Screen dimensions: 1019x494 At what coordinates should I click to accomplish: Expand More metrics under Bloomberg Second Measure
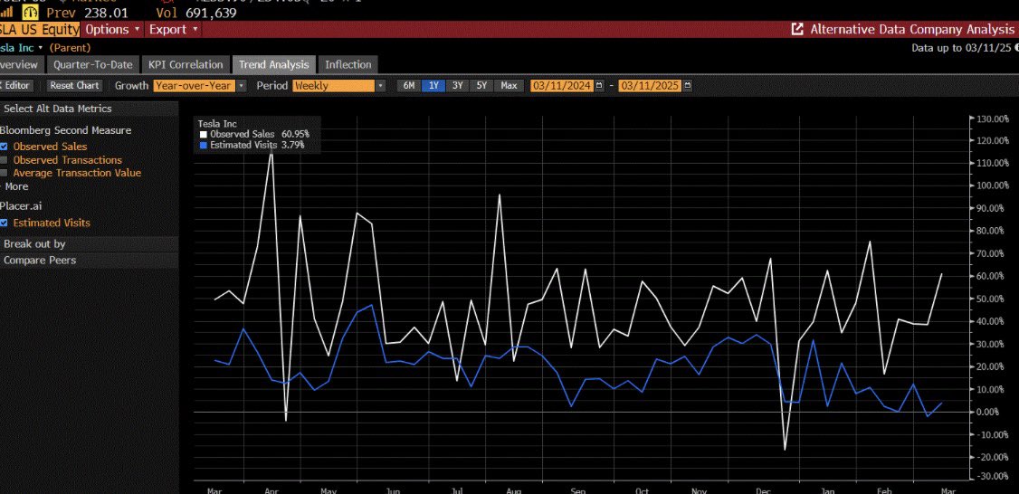point(14,186)
